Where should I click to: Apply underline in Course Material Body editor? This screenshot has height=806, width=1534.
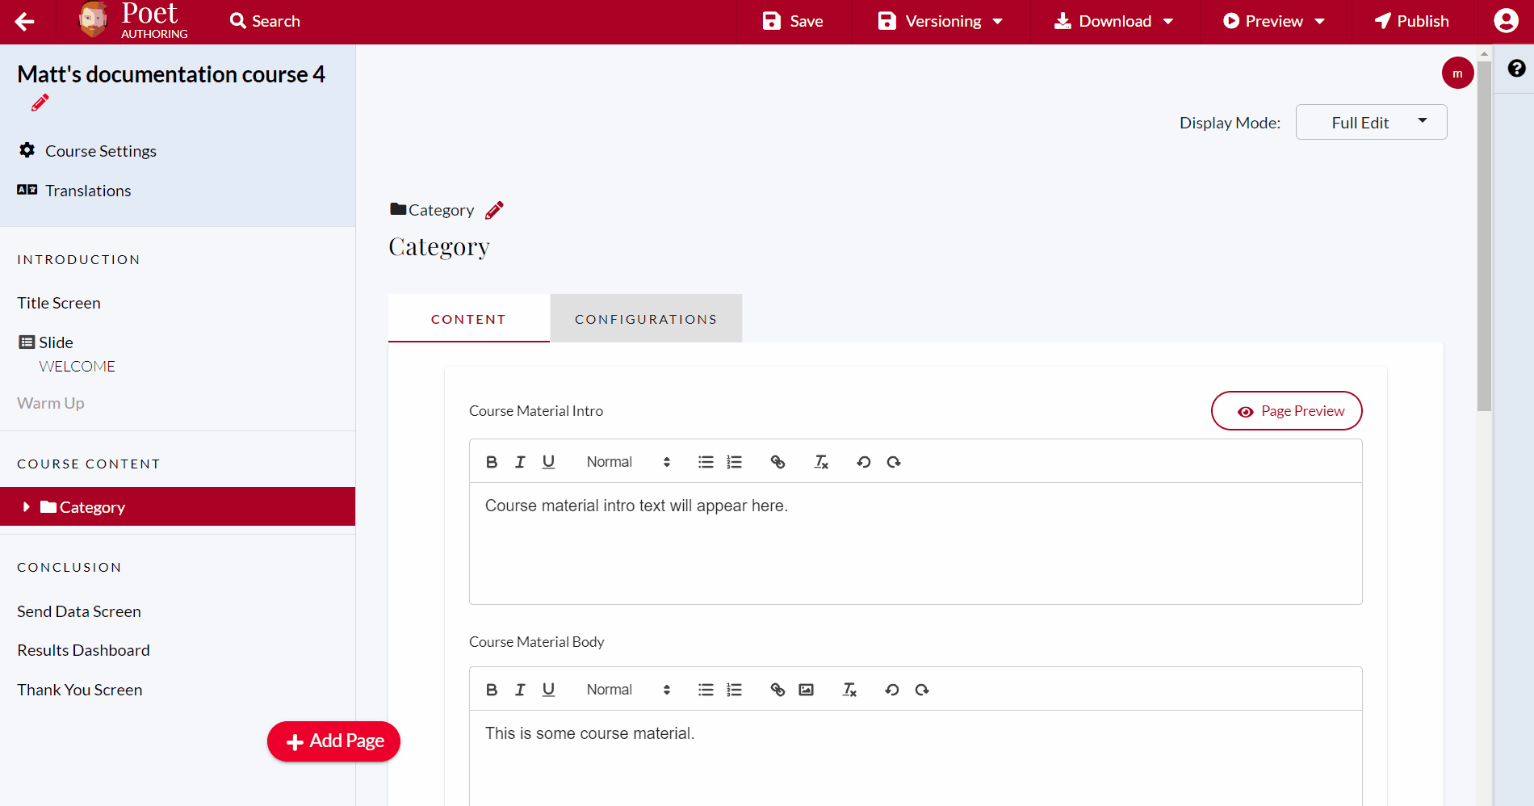click(x=548, y=689)
